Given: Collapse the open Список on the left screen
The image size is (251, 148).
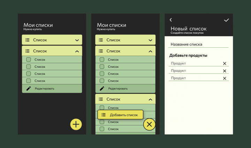Looking at the screenshot, I should coord(77,51).
